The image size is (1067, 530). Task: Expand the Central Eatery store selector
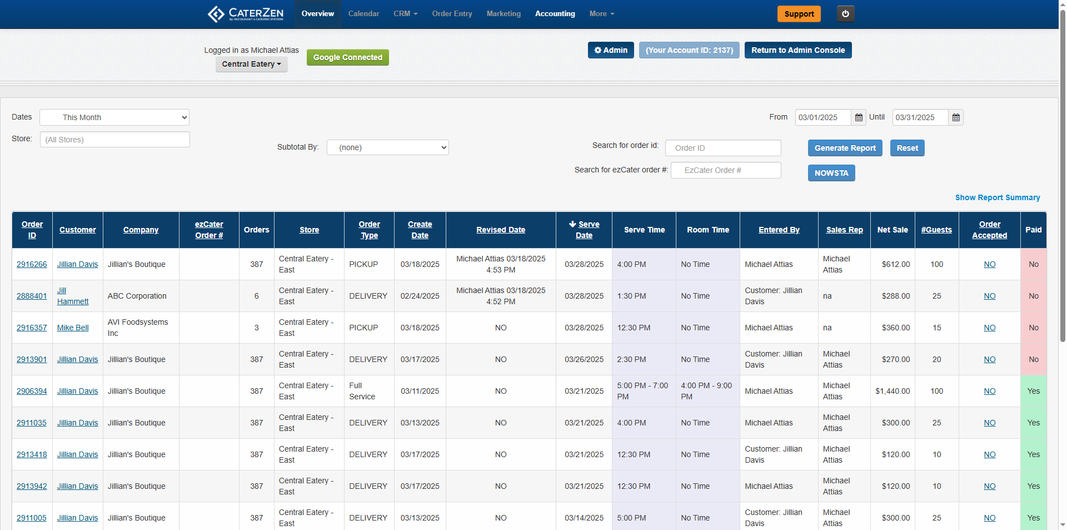tap(251, 65)
